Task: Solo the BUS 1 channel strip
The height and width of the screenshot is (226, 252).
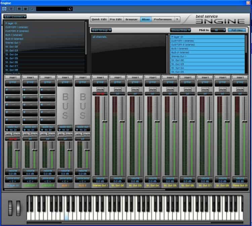Action: [61, 134]
